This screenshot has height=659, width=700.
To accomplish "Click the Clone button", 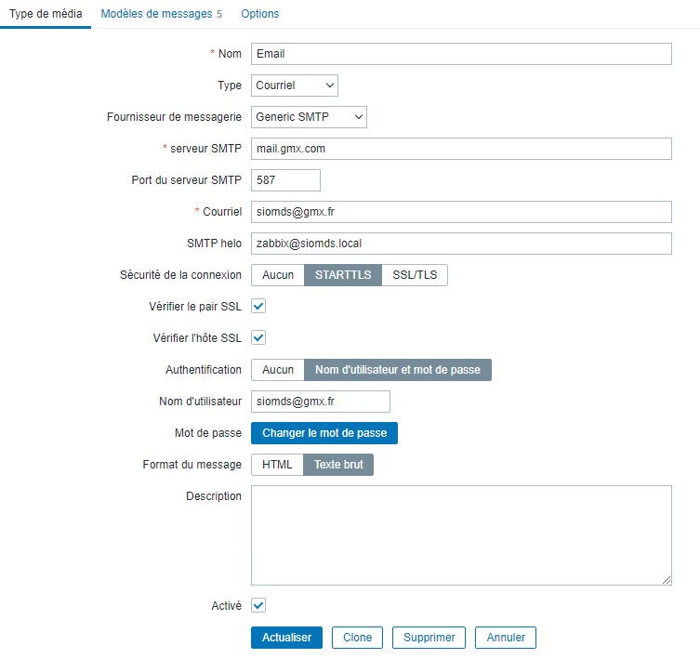I will point(357,638).
